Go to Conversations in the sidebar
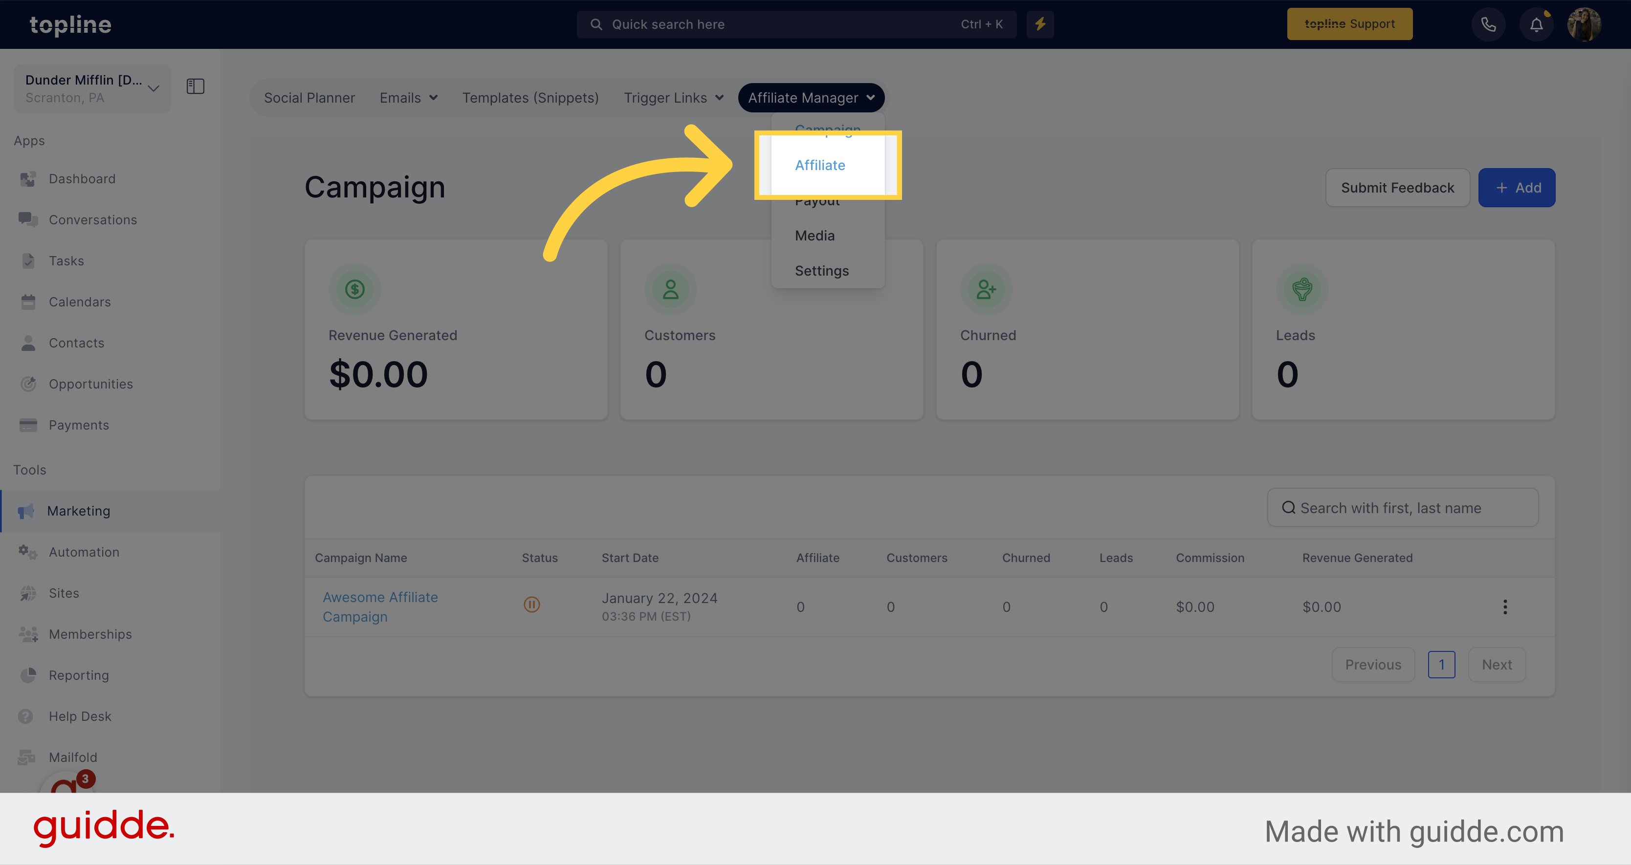The height and width of the screenshot is (865, 1631). click(93, 220)
